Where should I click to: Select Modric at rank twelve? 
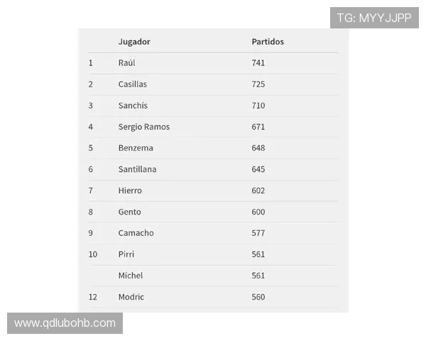click(131, 297)
